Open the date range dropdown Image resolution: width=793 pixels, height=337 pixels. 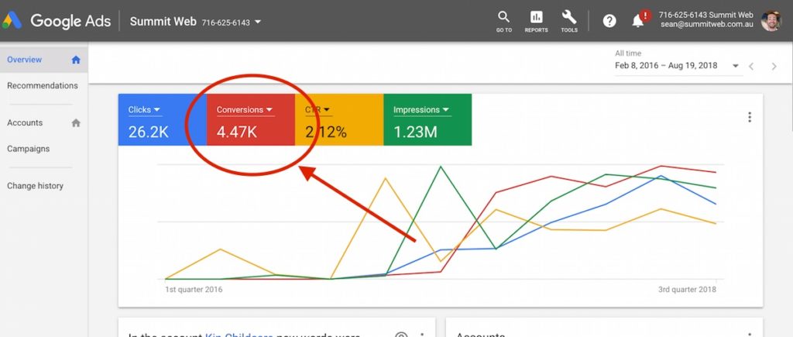click(736, 66)
